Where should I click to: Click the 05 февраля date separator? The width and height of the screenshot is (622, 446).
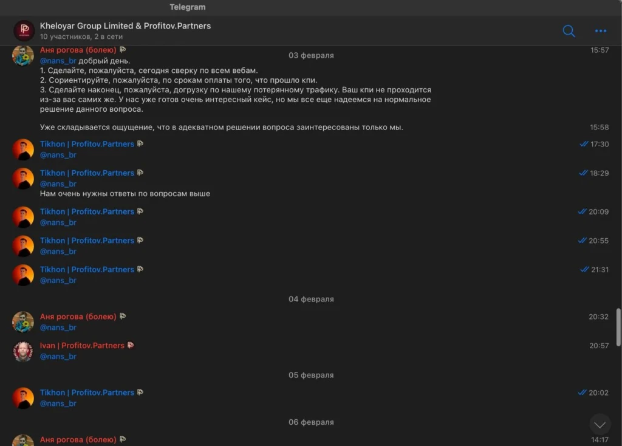coord(311,375)
